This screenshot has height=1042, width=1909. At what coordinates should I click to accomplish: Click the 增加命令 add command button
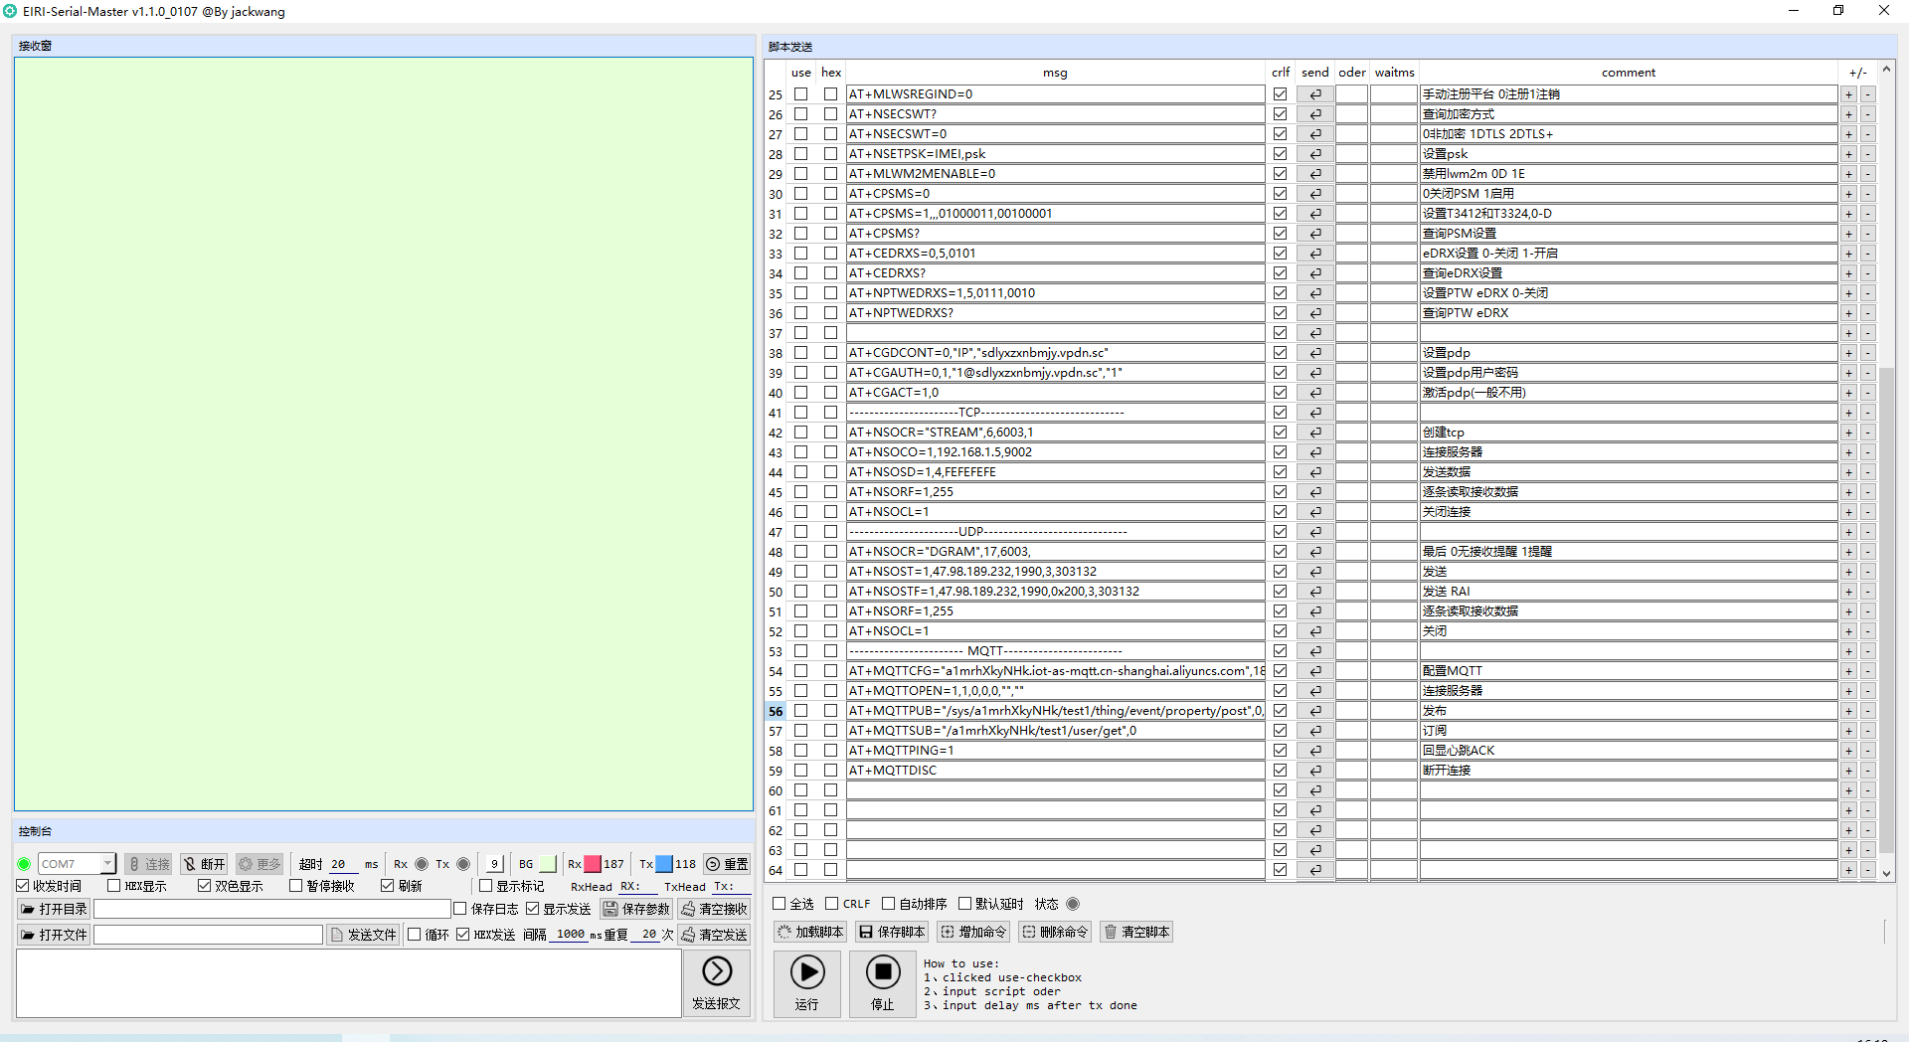(973, 932)
